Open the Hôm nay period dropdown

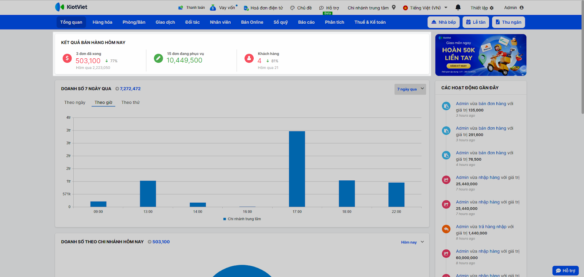coord(412,242)
